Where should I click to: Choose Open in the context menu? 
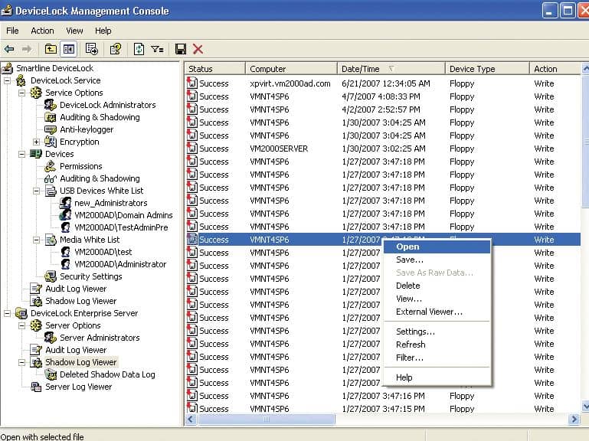[x=437, y=247]
